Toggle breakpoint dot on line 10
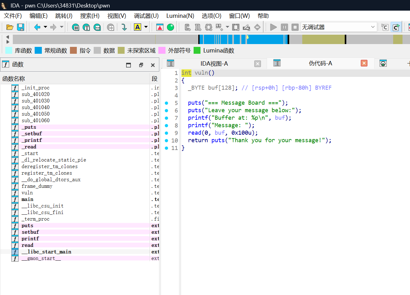This screenshot has width=410, height=295. 166,140
